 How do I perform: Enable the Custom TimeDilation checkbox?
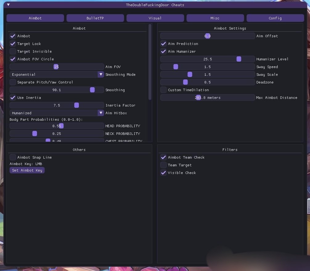click(x=164, y=90)
